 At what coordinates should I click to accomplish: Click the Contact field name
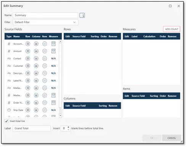[17, 58]
